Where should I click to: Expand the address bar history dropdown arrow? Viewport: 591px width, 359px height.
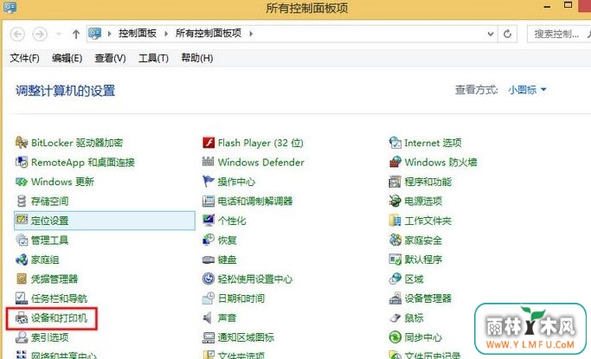point(491,34)
